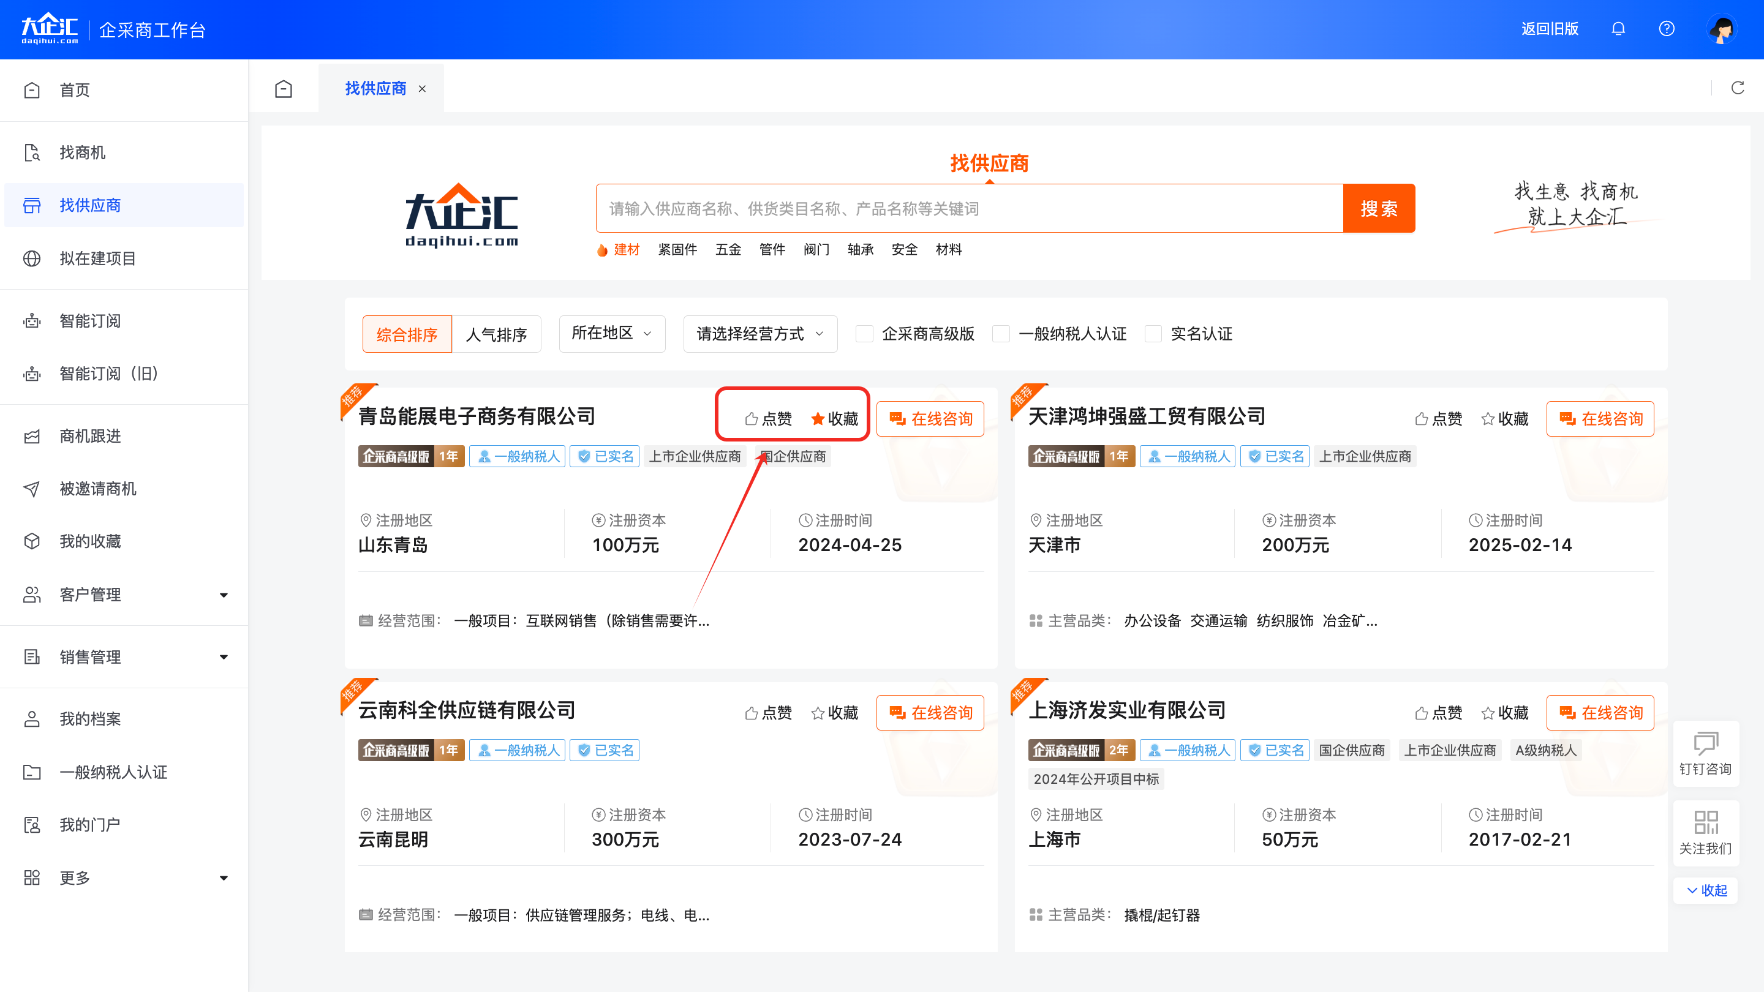
Task: Click the 管件 keyword tag
Action: click(772, 250)
